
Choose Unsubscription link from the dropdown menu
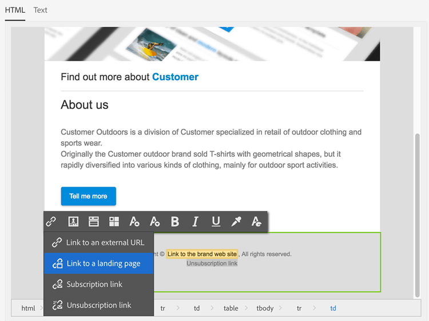(x=99, y=305)
